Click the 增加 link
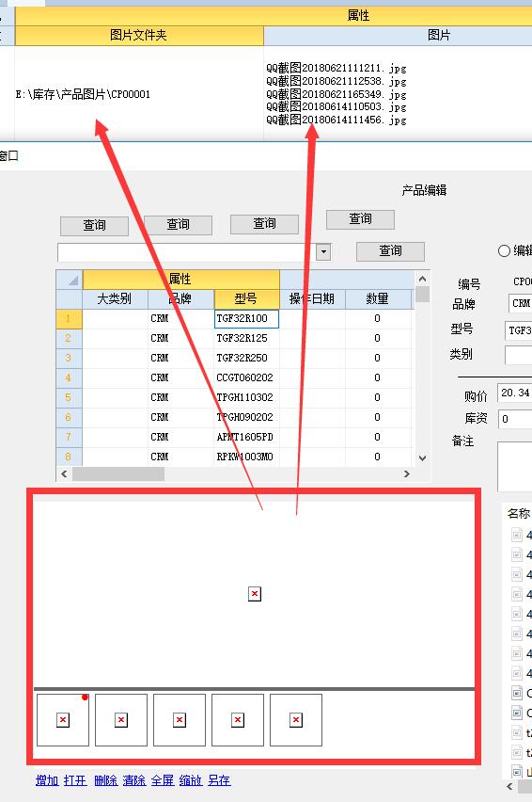Image resolution: width=532 pixels, height=802 pixels. coord(47,780)
